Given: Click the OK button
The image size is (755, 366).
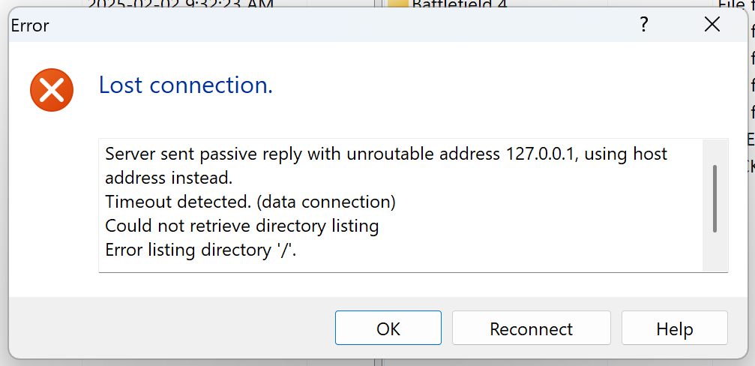Looking at the screenshot, I should pos(388,328).
